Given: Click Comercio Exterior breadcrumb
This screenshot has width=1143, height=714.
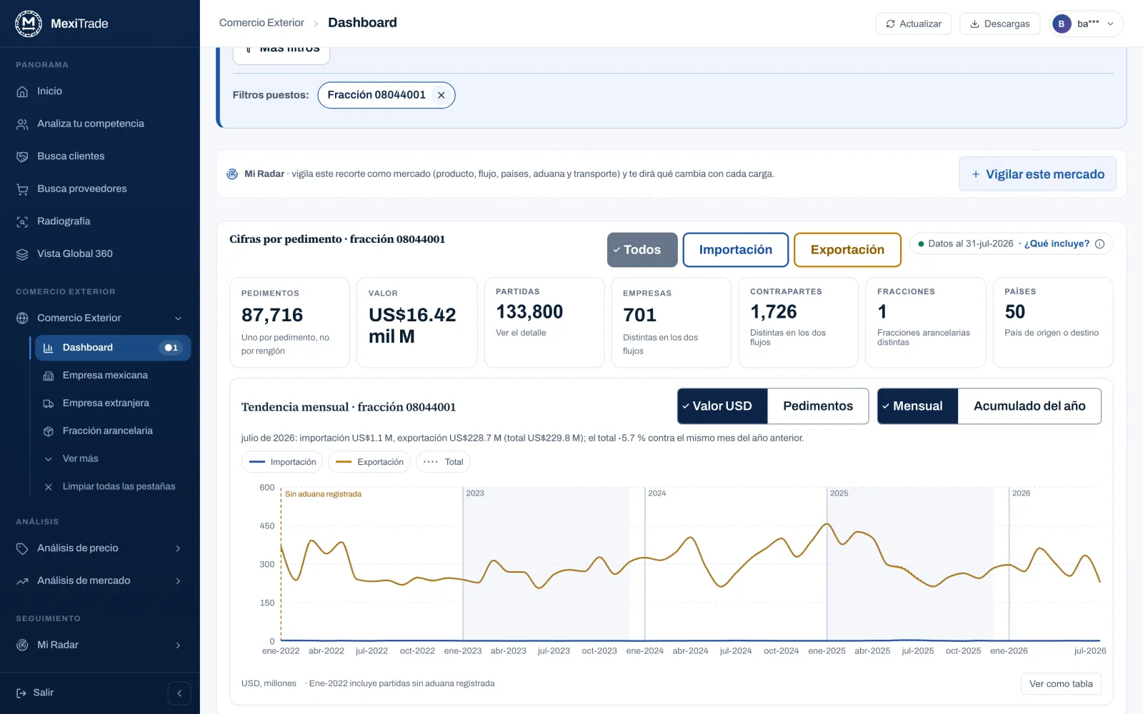Looking at the screenshot, I should point(261,23).
